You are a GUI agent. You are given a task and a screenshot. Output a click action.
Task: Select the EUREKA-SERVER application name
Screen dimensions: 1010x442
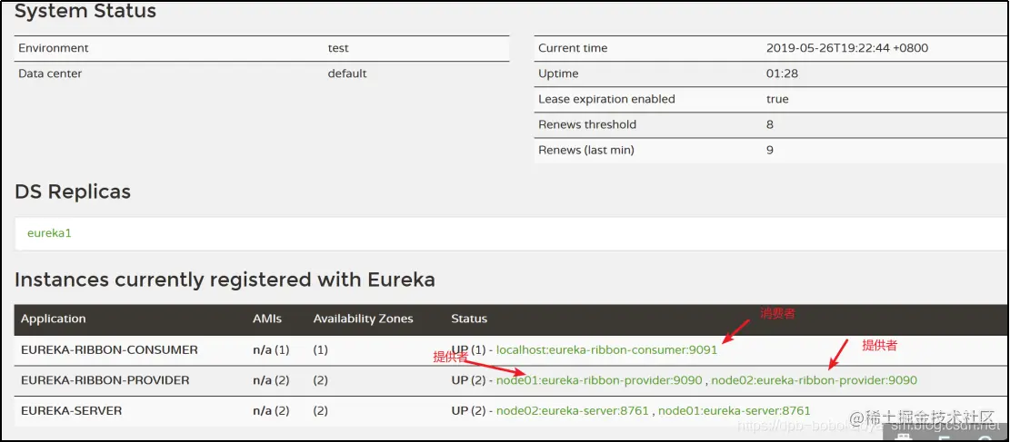tap(71, 410)
